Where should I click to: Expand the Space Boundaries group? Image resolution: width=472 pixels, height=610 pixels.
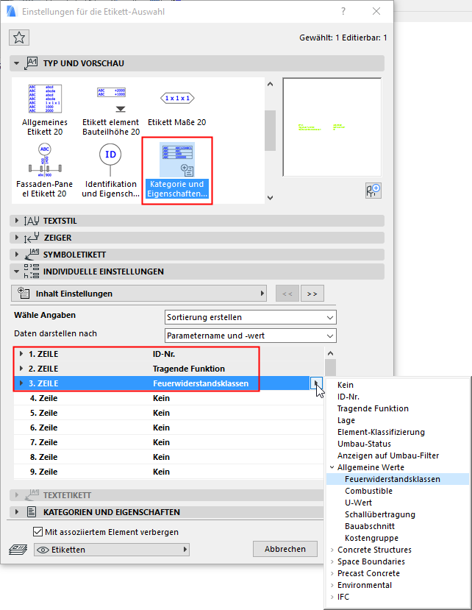[x=332, y=561]
